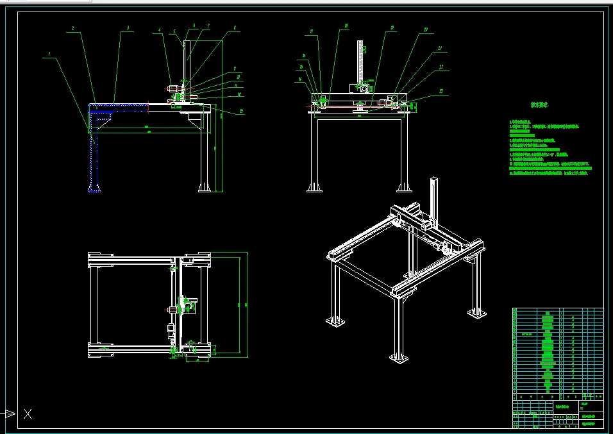Click part balloon number 8 in side view

click(235, 28)
